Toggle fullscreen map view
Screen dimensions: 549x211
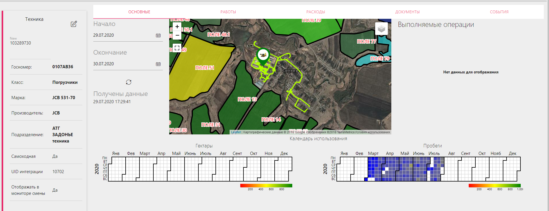coord(177,48)
